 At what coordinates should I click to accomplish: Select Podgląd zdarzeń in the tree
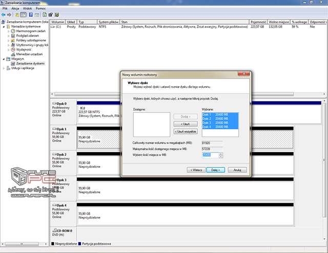click(28, 36)
